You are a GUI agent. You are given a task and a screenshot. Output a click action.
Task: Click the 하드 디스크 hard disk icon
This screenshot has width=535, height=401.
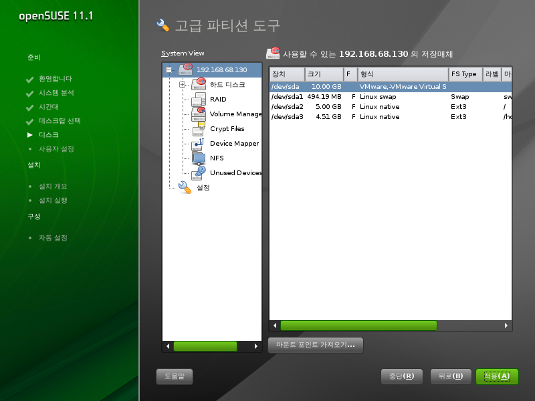[x=199, y=84]
